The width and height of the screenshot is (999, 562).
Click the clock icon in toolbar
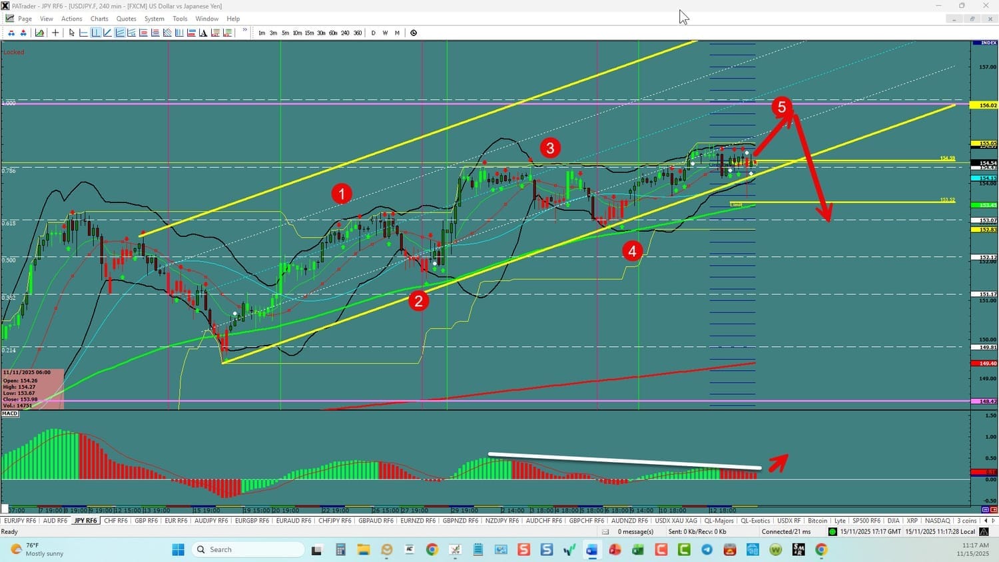414,33
